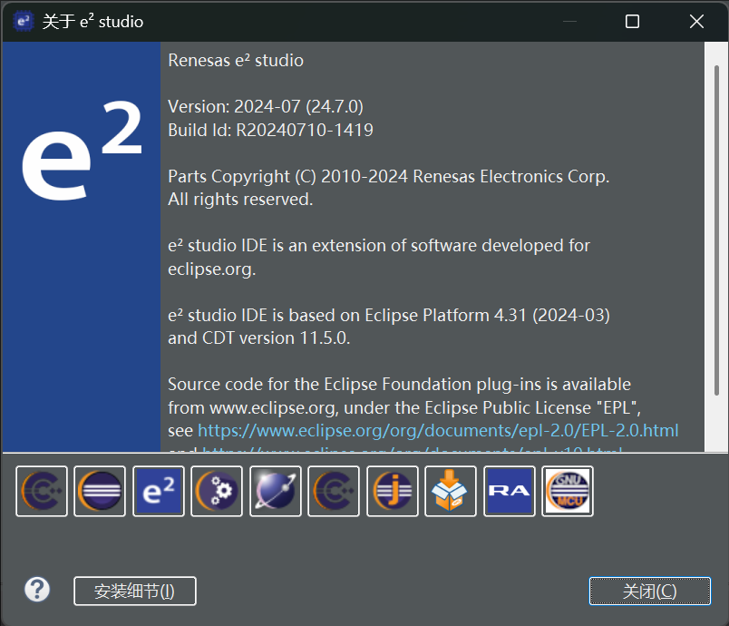Click the 'Source code for the Eclipse Foundation' line

(399, 384)
